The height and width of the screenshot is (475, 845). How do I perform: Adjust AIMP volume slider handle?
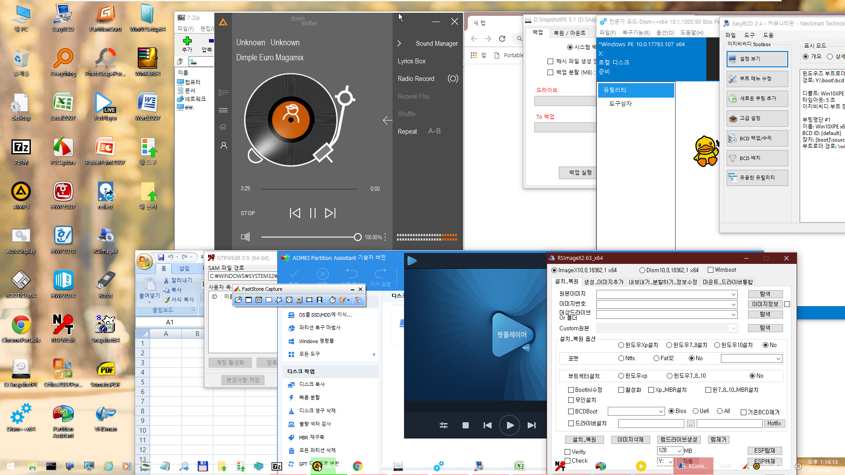tap(357, 237)
